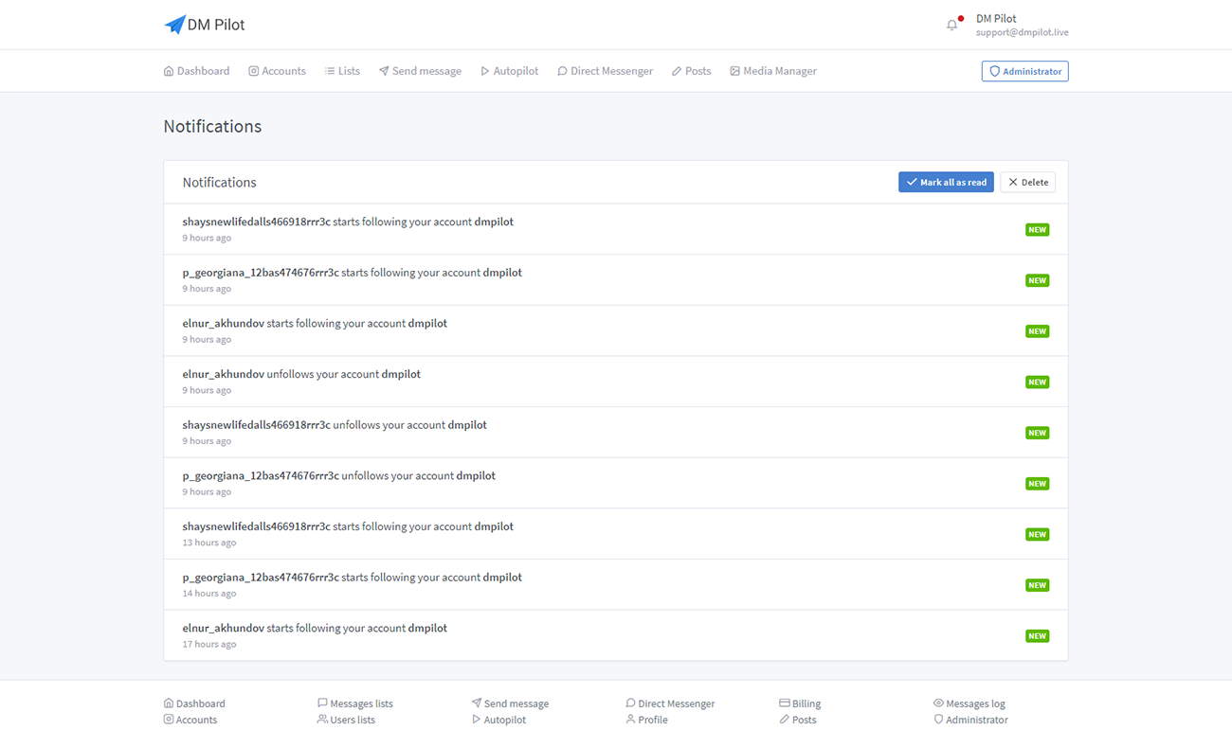Click the footer Dashboard home icon

169,703
